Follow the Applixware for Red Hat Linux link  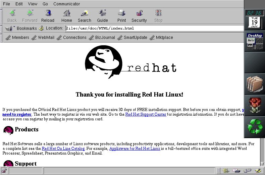click(135, 149)
